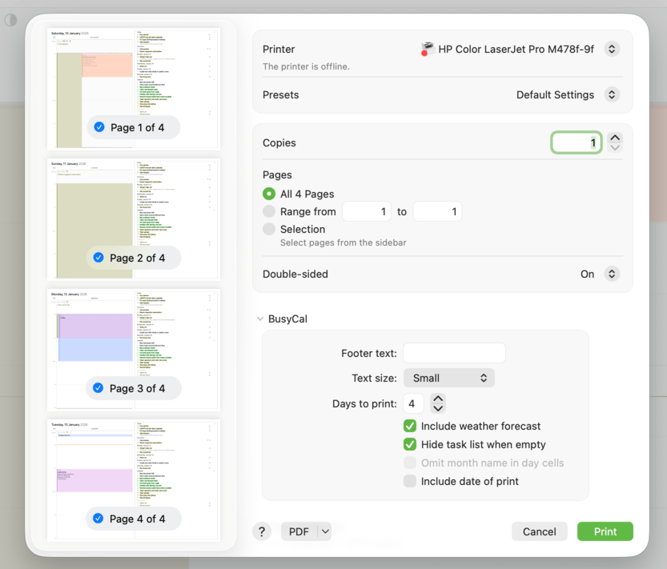Click the appearance icon at the top-left corner
The height and width of the screenshot is (569, 667).
click(10, 20)
